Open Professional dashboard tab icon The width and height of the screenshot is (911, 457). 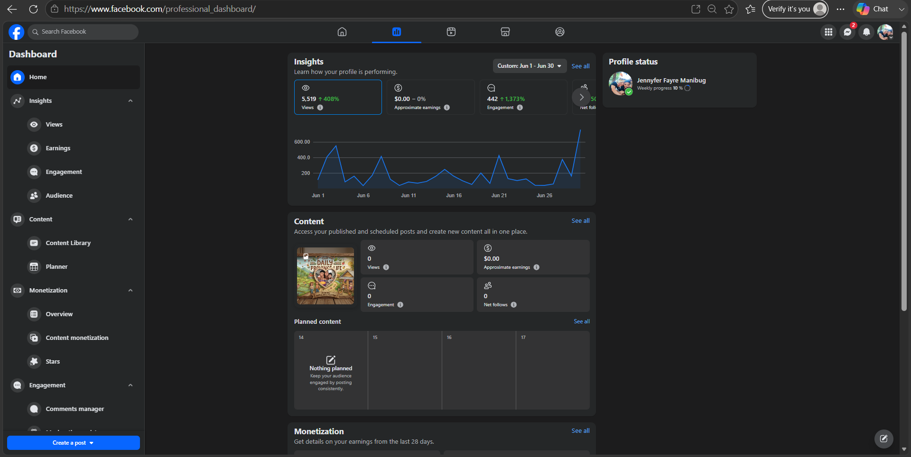coord(397,32)
